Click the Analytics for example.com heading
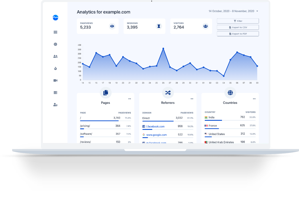This screenshot has width=299, height=198. pos(103,12)
